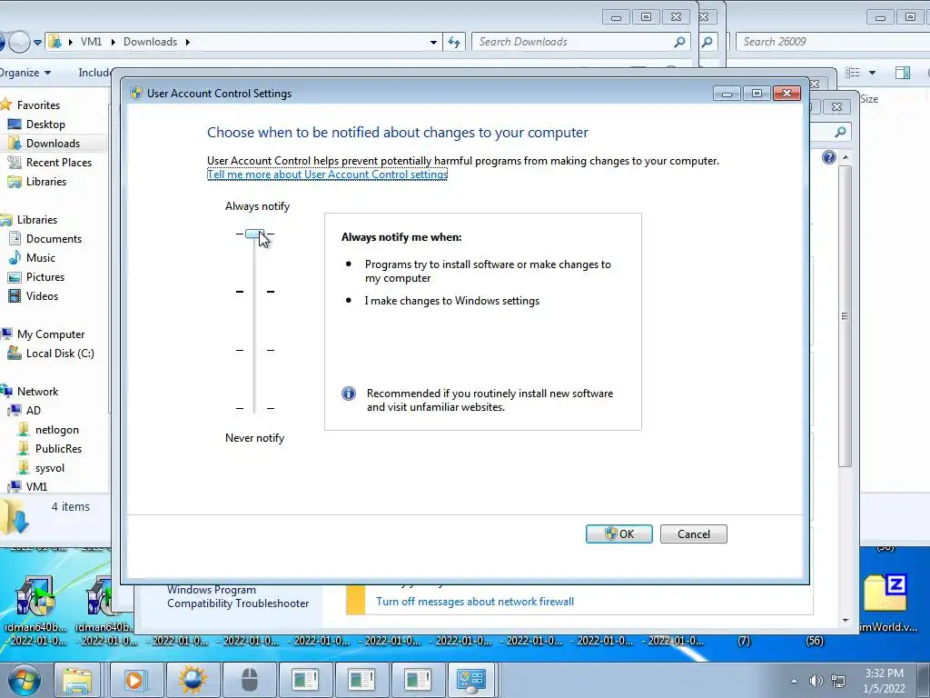Open the AD network computer node
The width and height of the screenshot is (930, 698).
click(x=34, y=410)
